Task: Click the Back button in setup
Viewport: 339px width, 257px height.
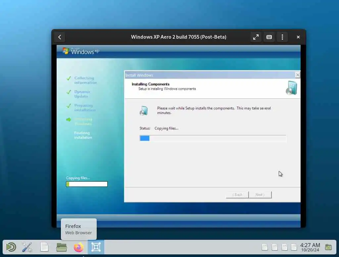Action: [237, 195]
